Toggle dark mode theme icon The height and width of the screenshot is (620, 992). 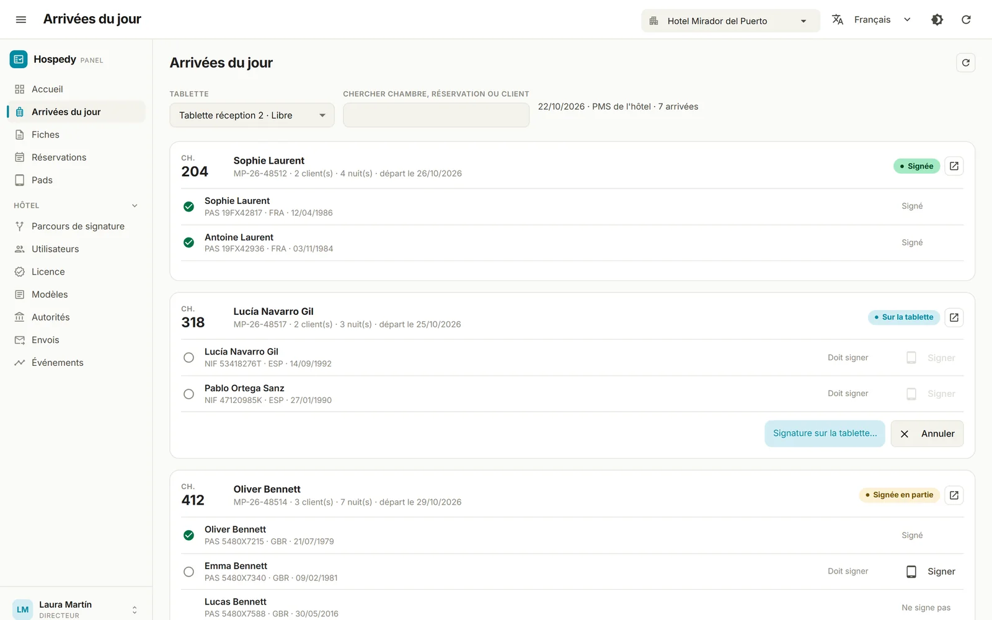[x=937, y=20]
